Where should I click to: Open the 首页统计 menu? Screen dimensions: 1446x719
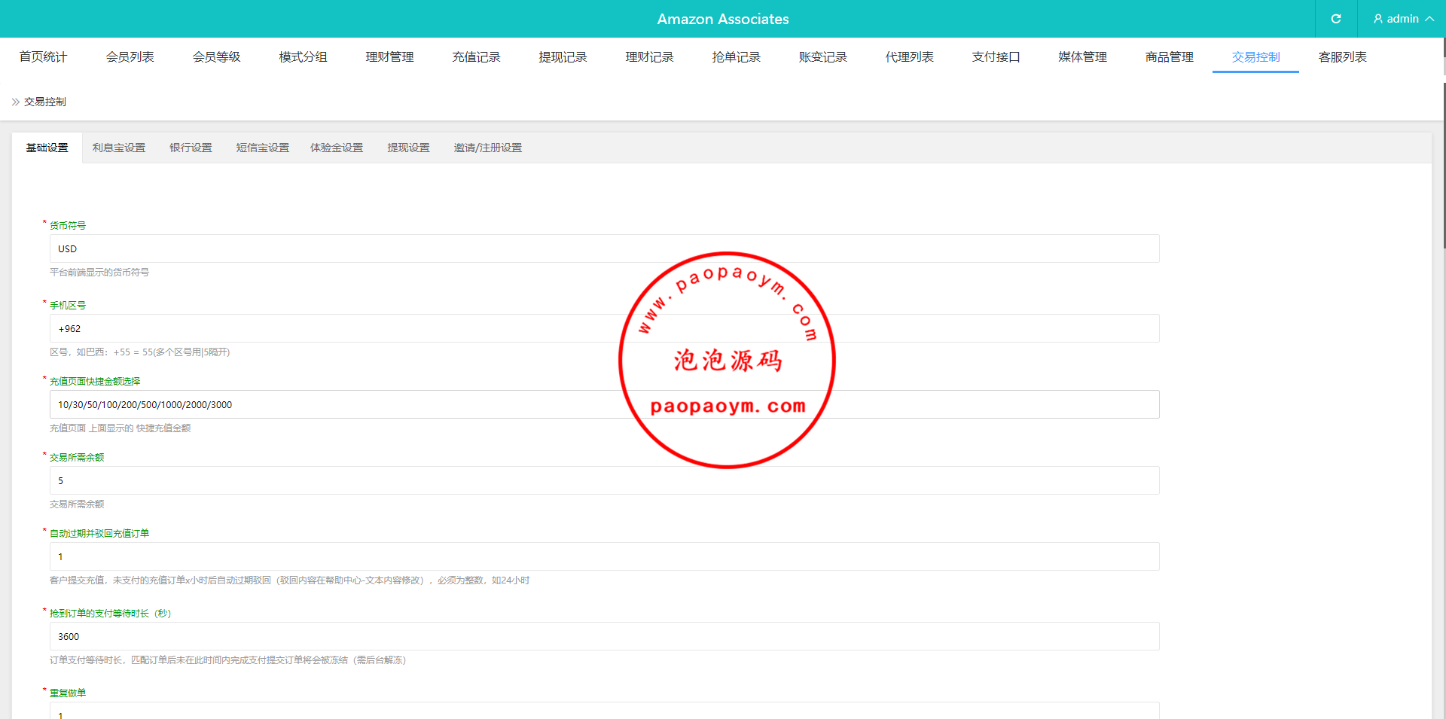43,57
